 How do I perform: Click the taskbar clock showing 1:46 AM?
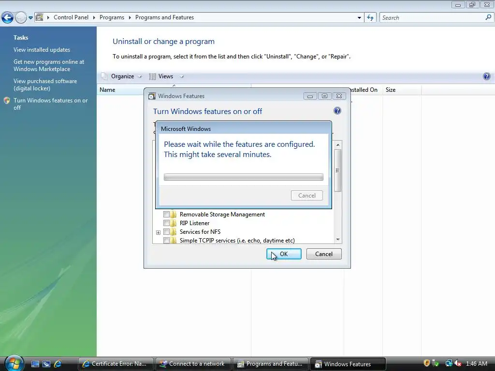tap(476, 364)
